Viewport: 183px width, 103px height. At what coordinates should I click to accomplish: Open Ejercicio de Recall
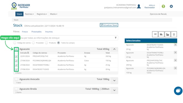coord(158,14)
